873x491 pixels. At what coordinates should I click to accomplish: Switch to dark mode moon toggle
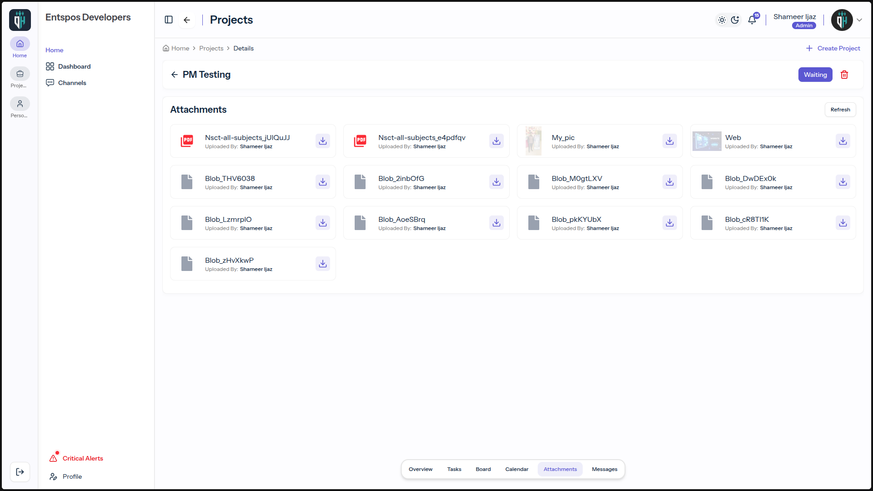[735, 20]
